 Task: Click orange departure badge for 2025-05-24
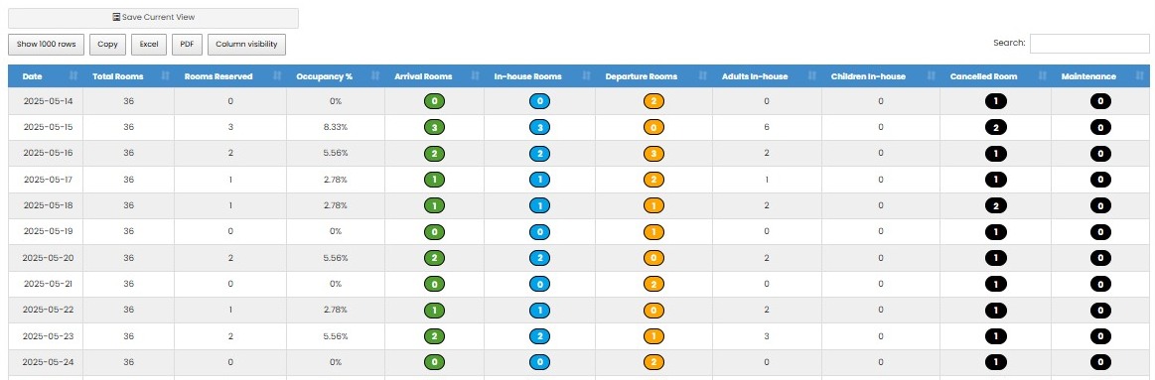(x=653, y=362)
